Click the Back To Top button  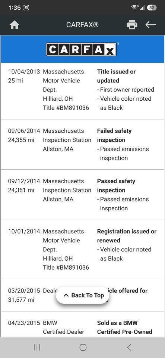[x=83, y=295]
